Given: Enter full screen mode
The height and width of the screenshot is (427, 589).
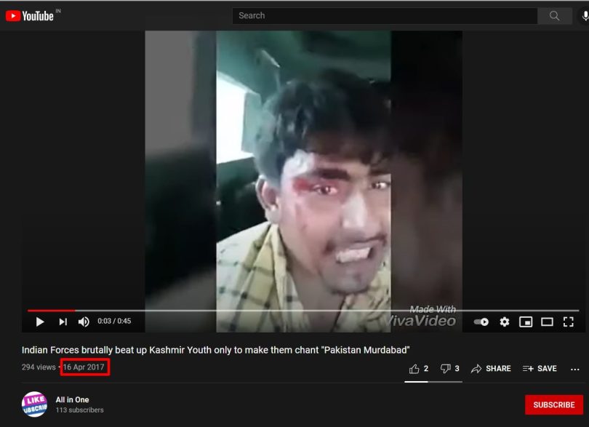Looking at the screenshot, I should point(569,322).
